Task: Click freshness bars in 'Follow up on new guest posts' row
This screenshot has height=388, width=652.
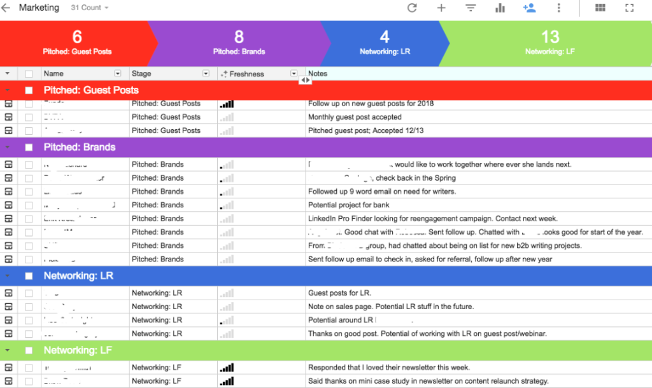Action: tap(227, 104)
